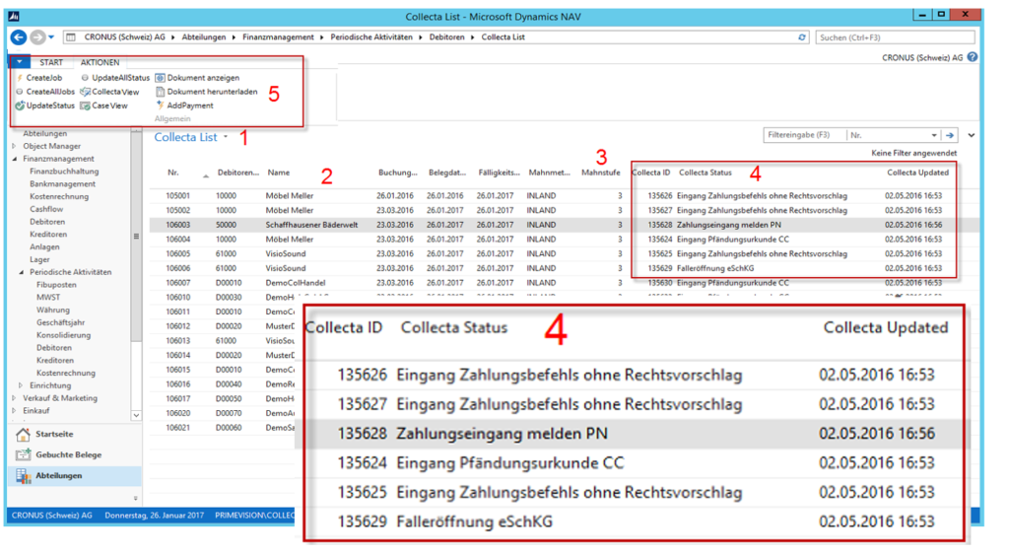Collapse the Periodische Aktivitäten node
Screen dimensions: 1009x554
coord(22,272)
